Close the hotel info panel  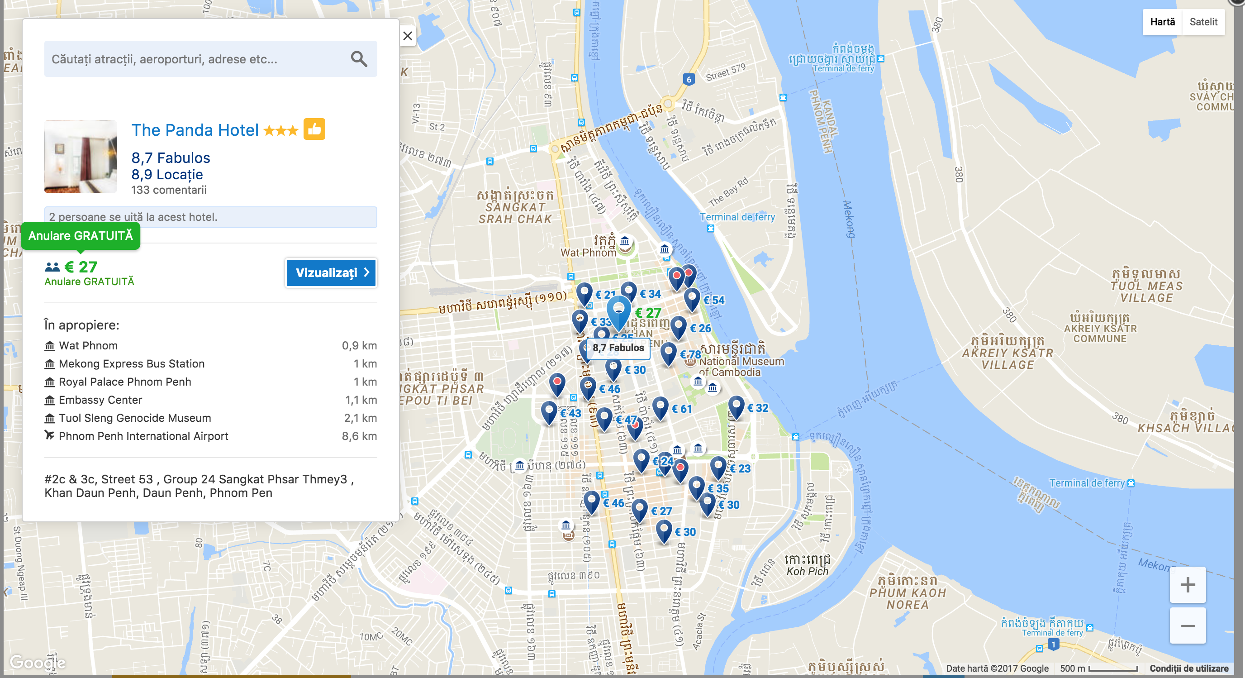(408, 36)
